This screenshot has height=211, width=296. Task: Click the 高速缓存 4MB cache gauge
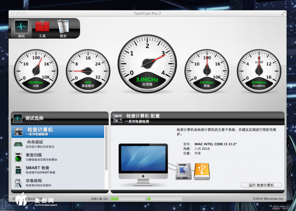(x=88, y=71)
